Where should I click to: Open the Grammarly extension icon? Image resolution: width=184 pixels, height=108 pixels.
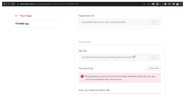[153, 4]
